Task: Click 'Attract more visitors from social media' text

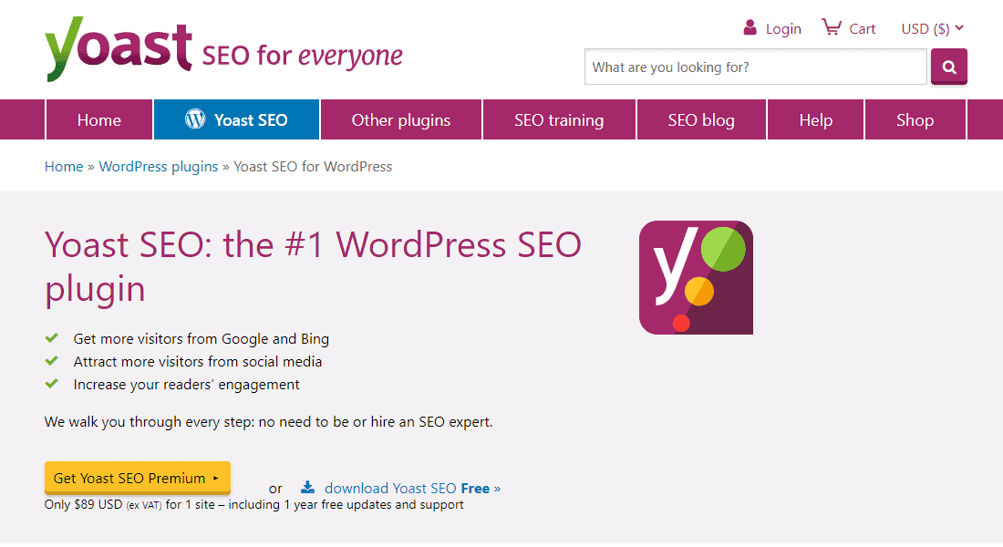Action: click(198, 361)
